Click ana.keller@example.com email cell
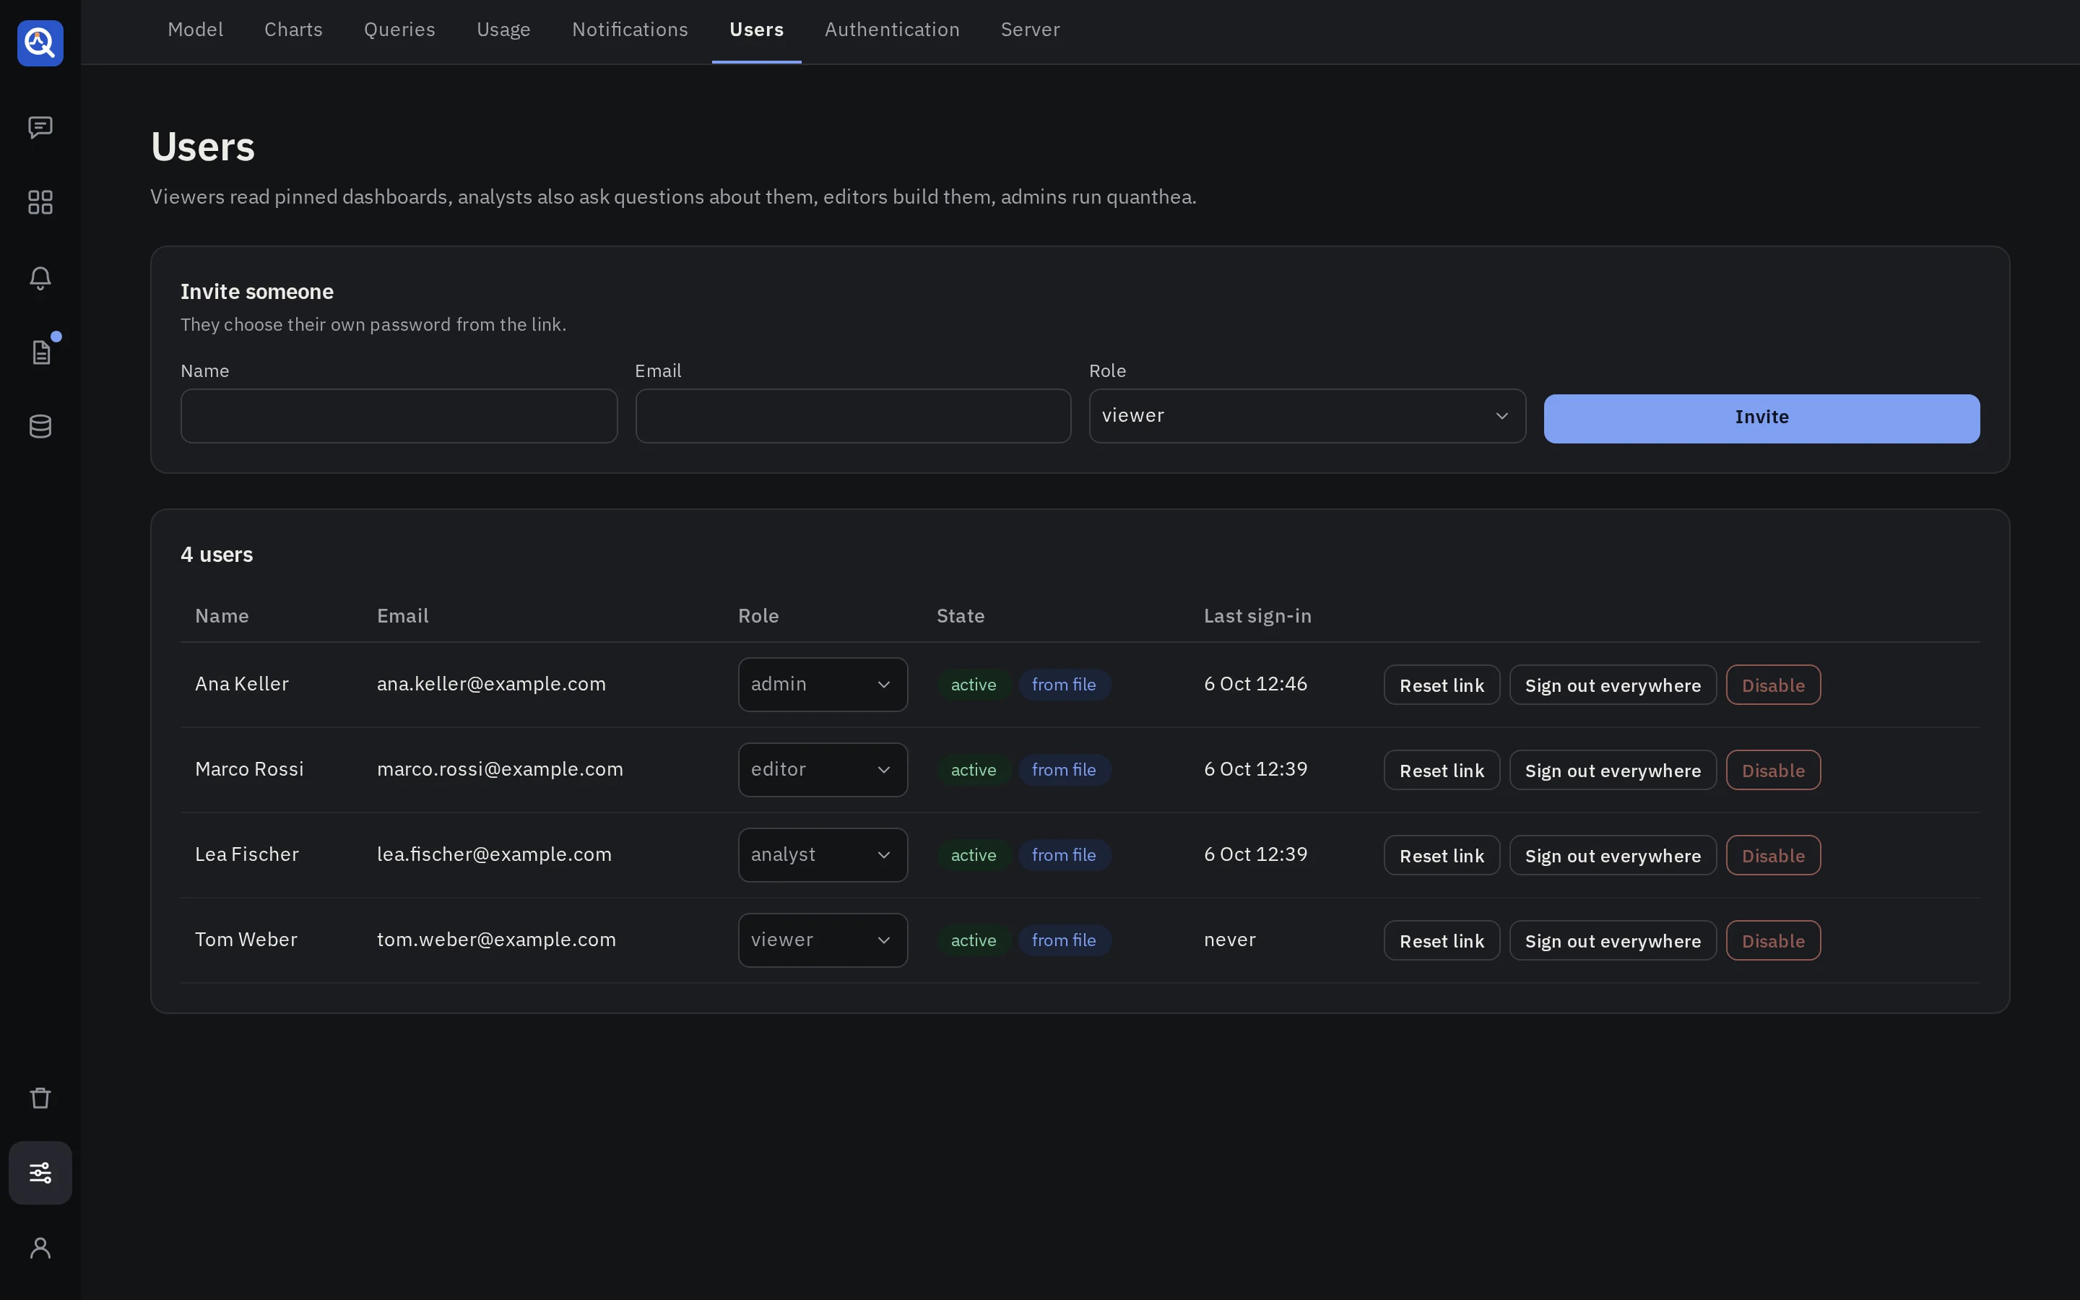 tap(491, 685)
